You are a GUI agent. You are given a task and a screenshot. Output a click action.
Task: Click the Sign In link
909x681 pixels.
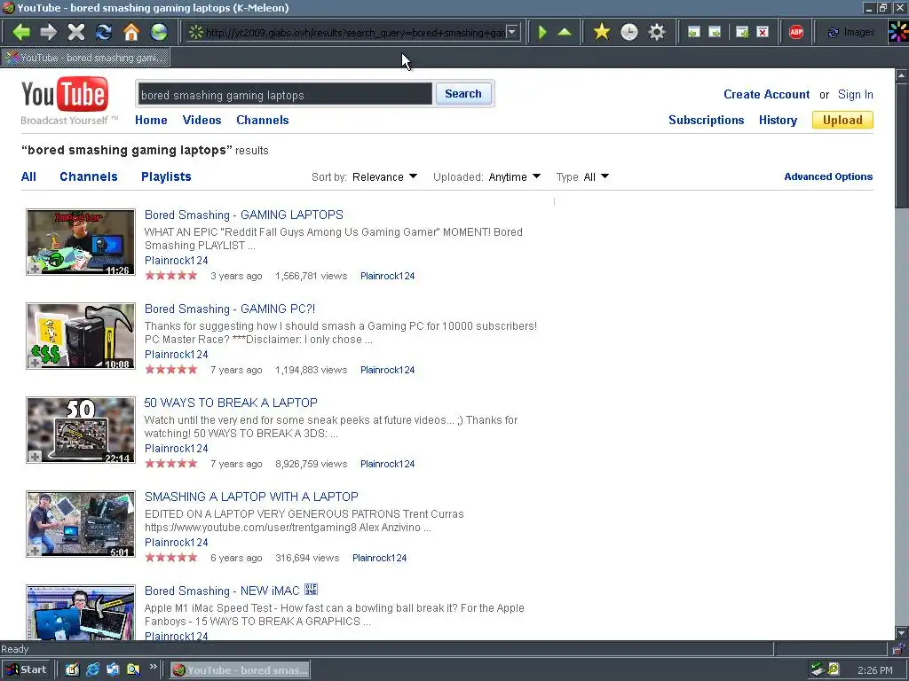[x=856, y=94]
